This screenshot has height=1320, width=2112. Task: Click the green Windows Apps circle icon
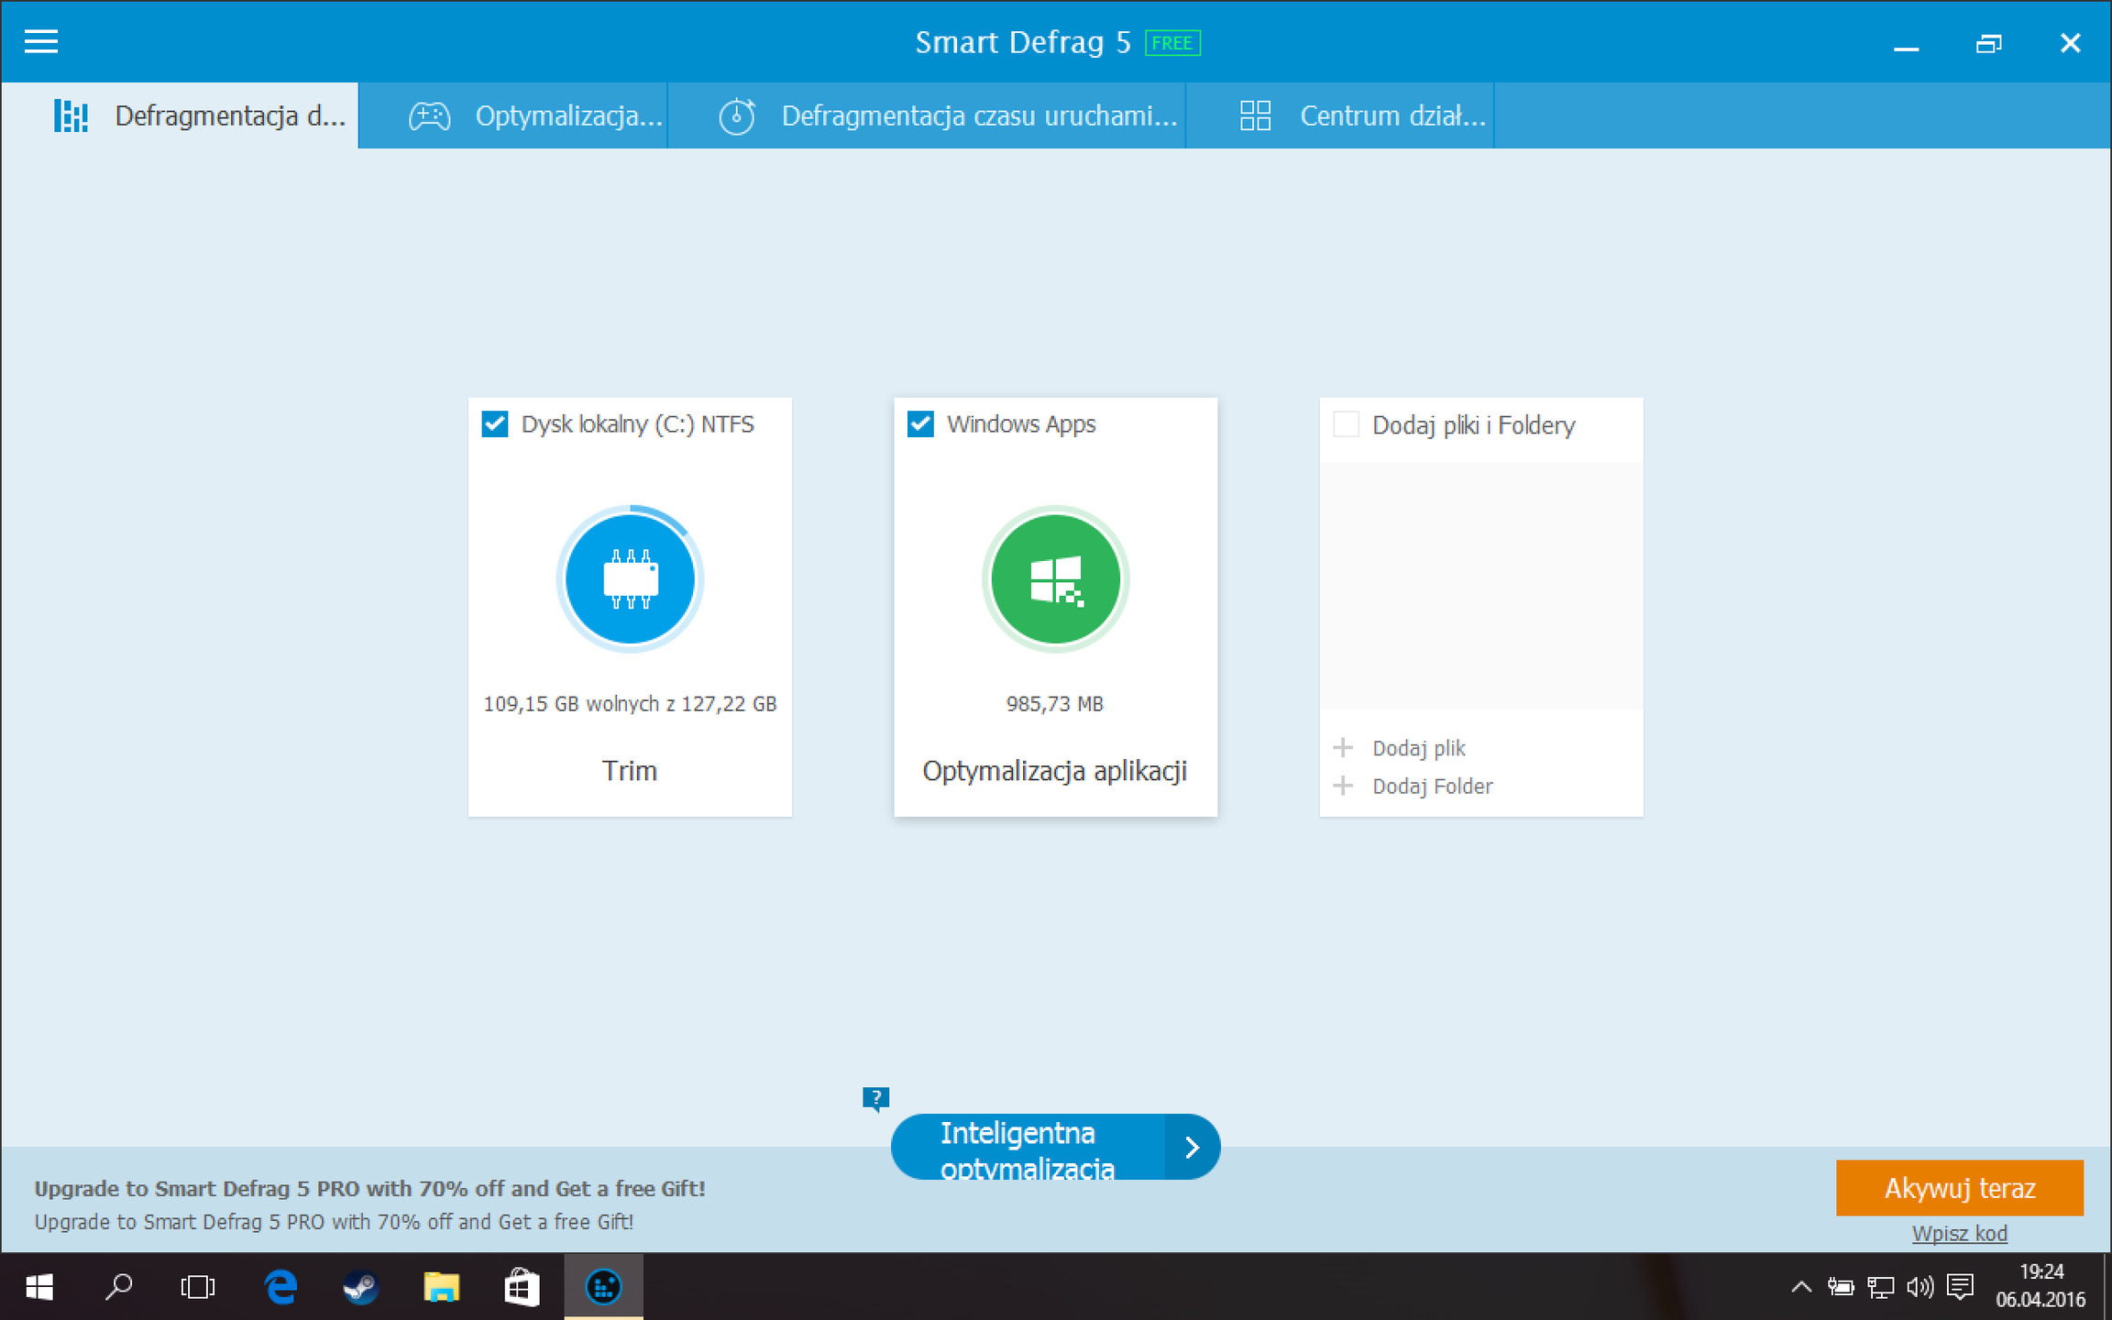pos(1055,579)
